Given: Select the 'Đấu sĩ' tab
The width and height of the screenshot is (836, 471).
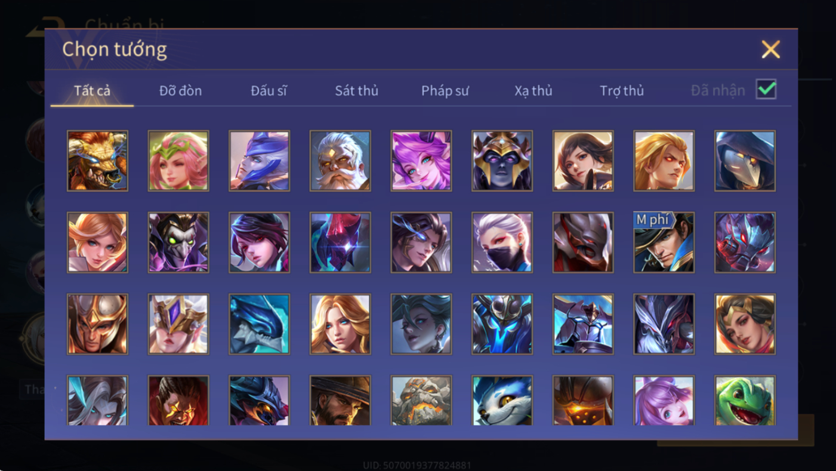Looking at the screenshot, I should [269, 91].
